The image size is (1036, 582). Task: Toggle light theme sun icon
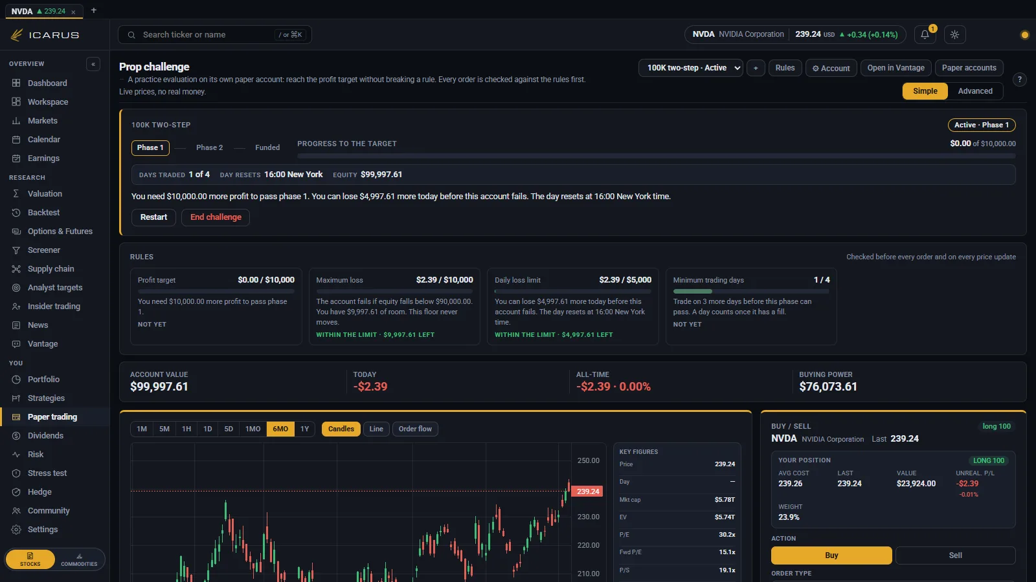coord(954,35)
